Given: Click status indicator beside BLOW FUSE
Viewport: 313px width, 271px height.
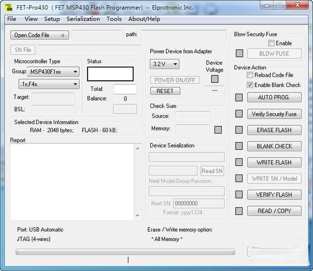Looking at the screenshot, I should pos(239,53).
